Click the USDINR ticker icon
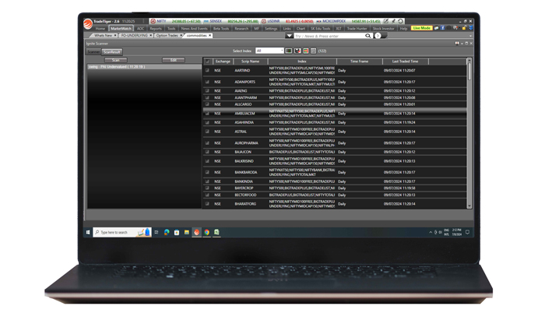 click(264, 21)
